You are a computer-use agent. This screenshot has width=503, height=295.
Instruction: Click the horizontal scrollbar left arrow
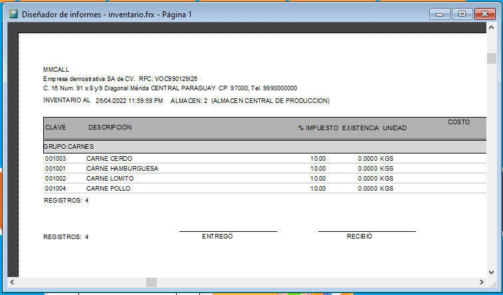[x=12, y=282]
